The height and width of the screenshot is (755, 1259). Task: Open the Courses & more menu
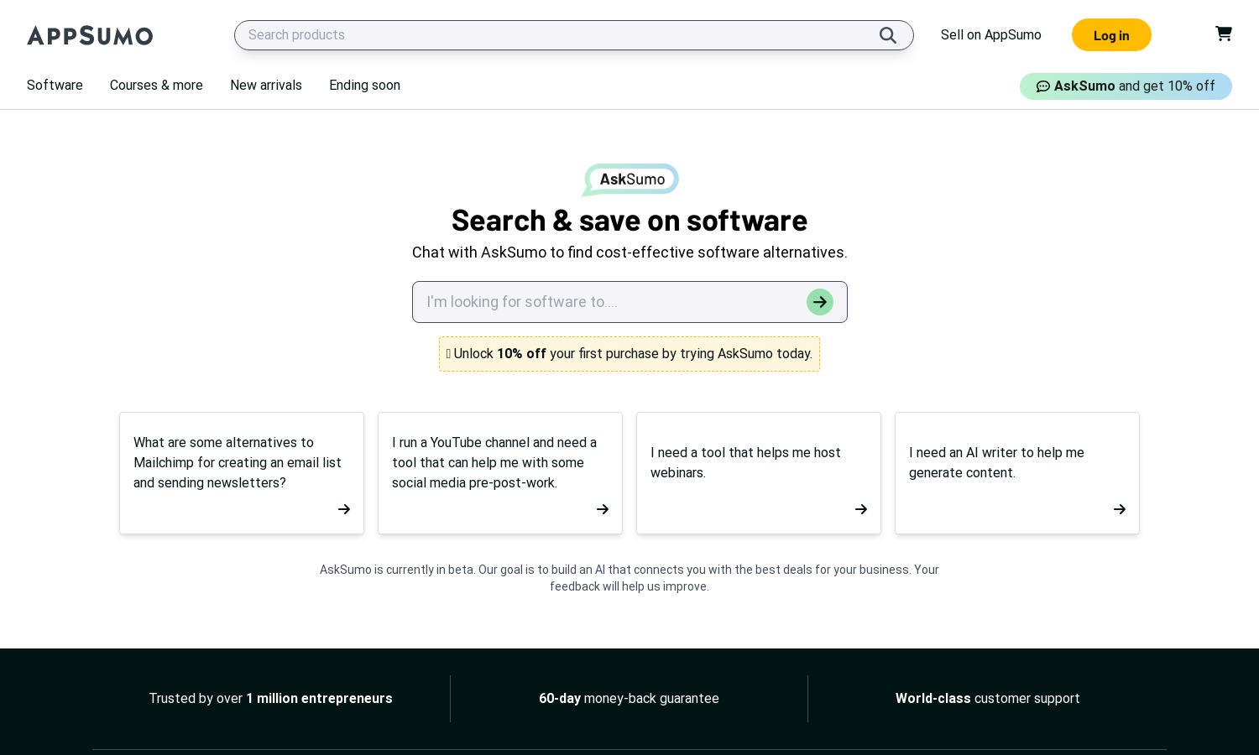pyautogui.click(x=156, y=86)
